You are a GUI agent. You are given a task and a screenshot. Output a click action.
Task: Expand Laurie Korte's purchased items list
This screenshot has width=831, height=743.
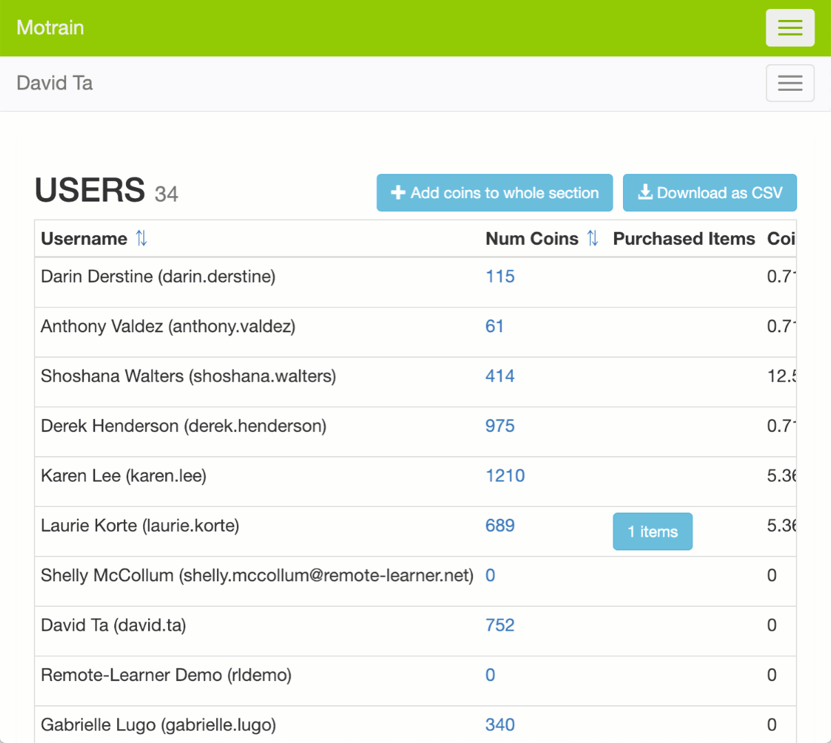[x=652, y=531]
